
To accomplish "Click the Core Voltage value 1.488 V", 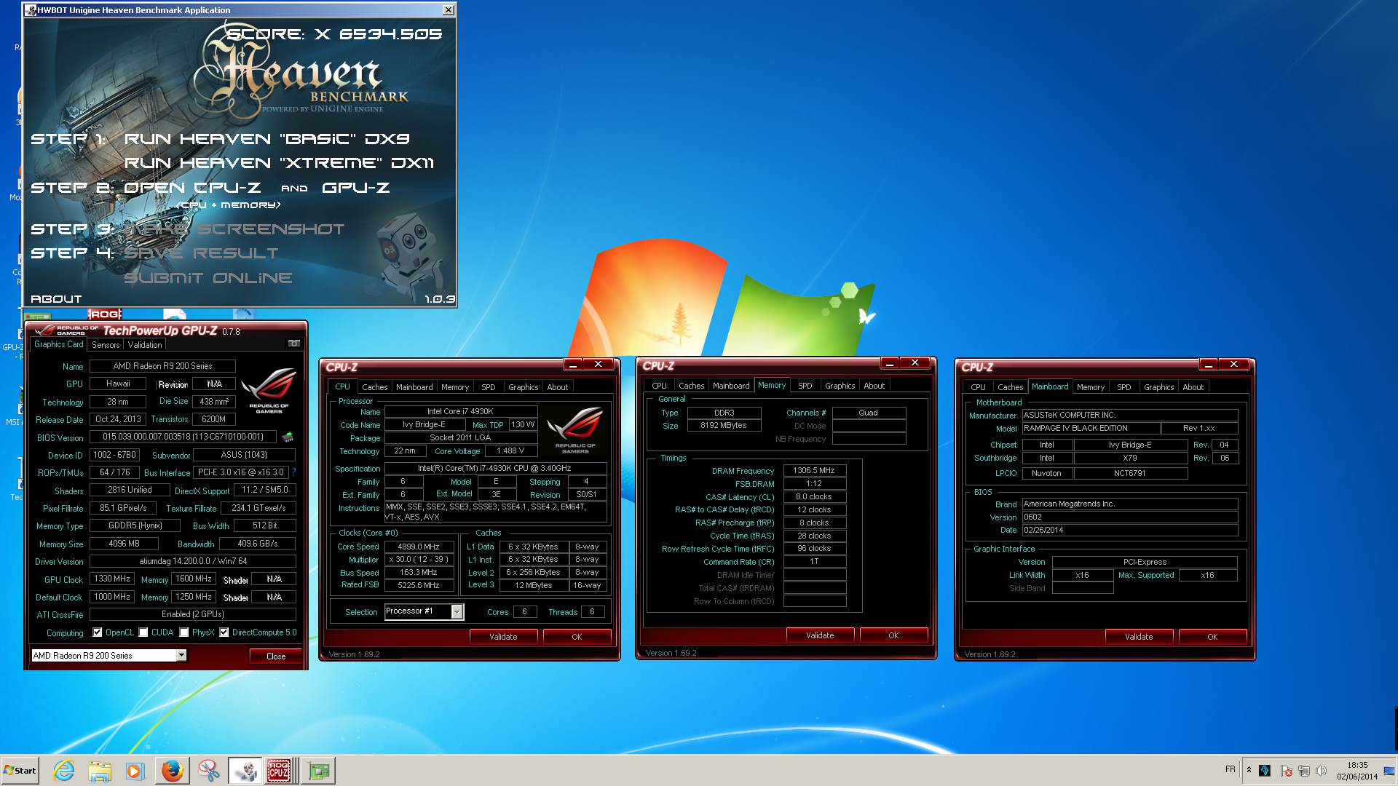I will tap(510, 451).
